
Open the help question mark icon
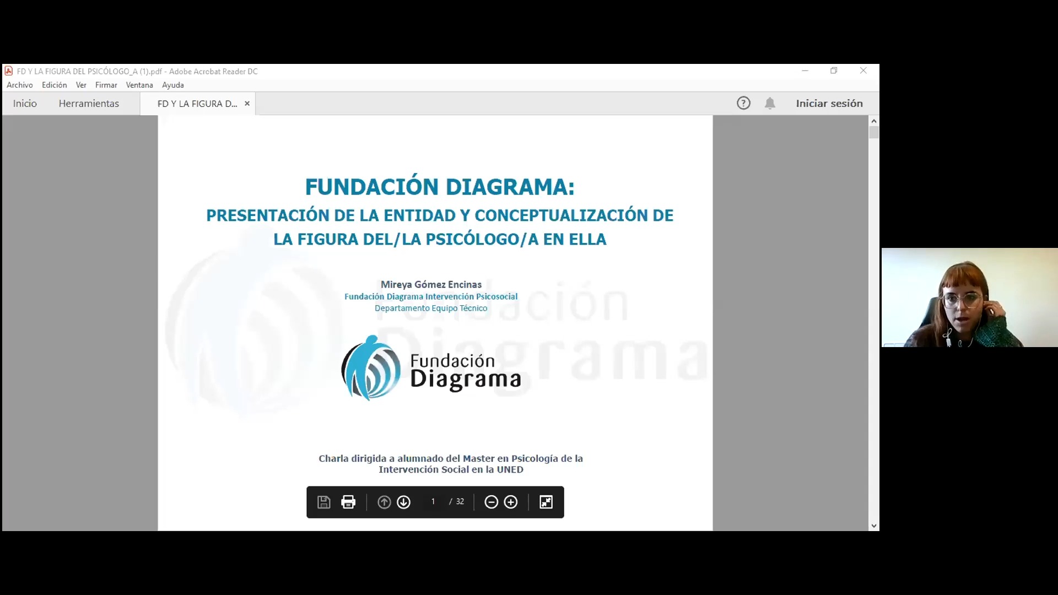[743, 103]
